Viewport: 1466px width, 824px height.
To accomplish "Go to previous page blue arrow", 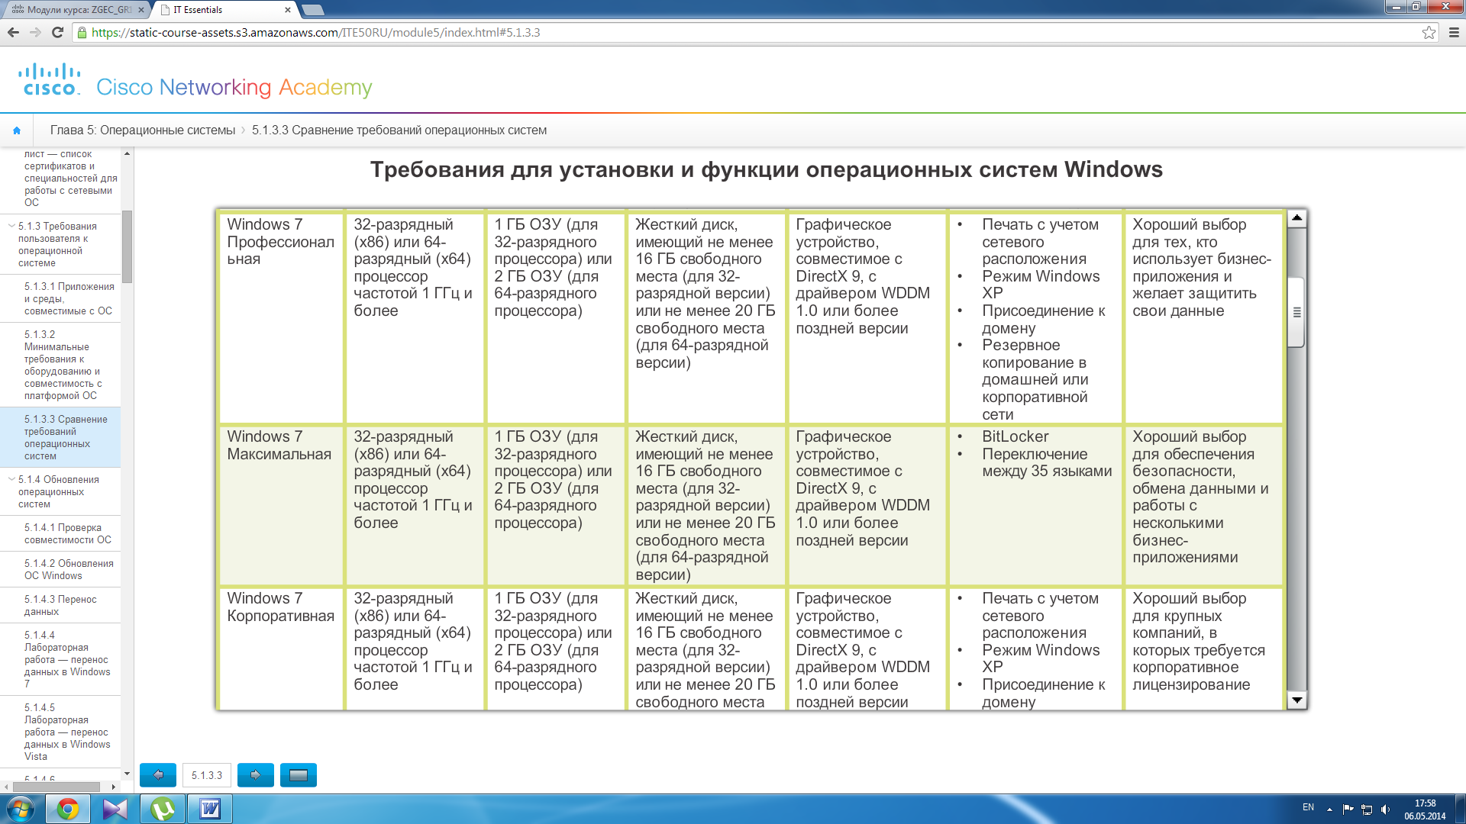I will click(158, 775).
